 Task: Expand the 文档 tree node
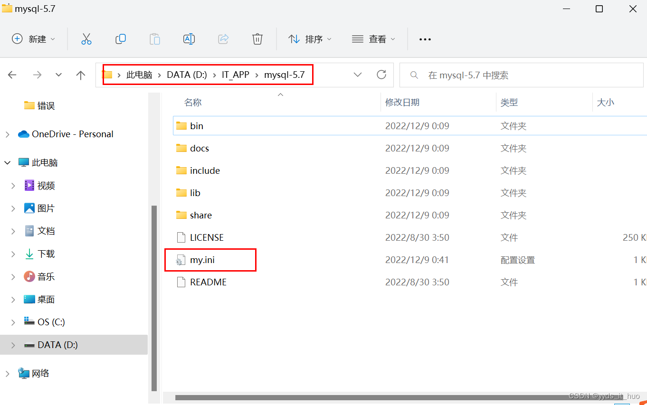(13, 231)
